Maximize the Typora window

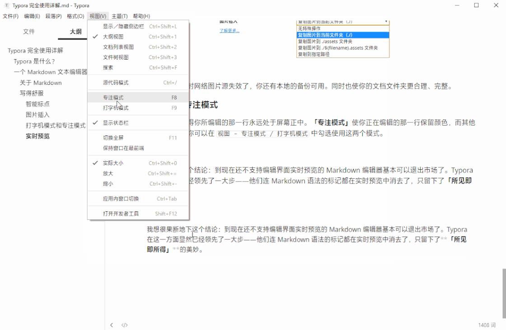tap(476, 5)
